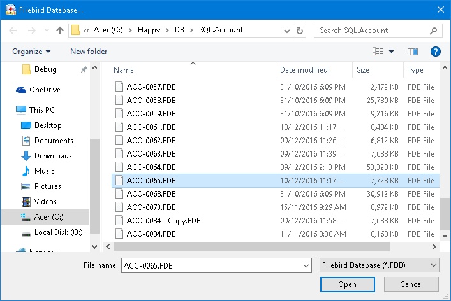
Task: Click the file list vertical scrollbar thumb
Action: point(445,214)
